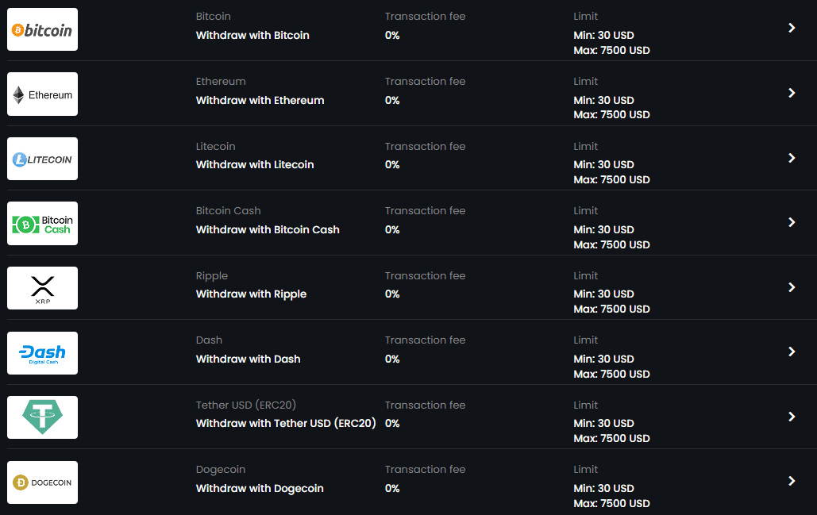Select the Dash Digital Cash logo
The image size is (817, 515).
pyautogui.click(x=42, y=353)
